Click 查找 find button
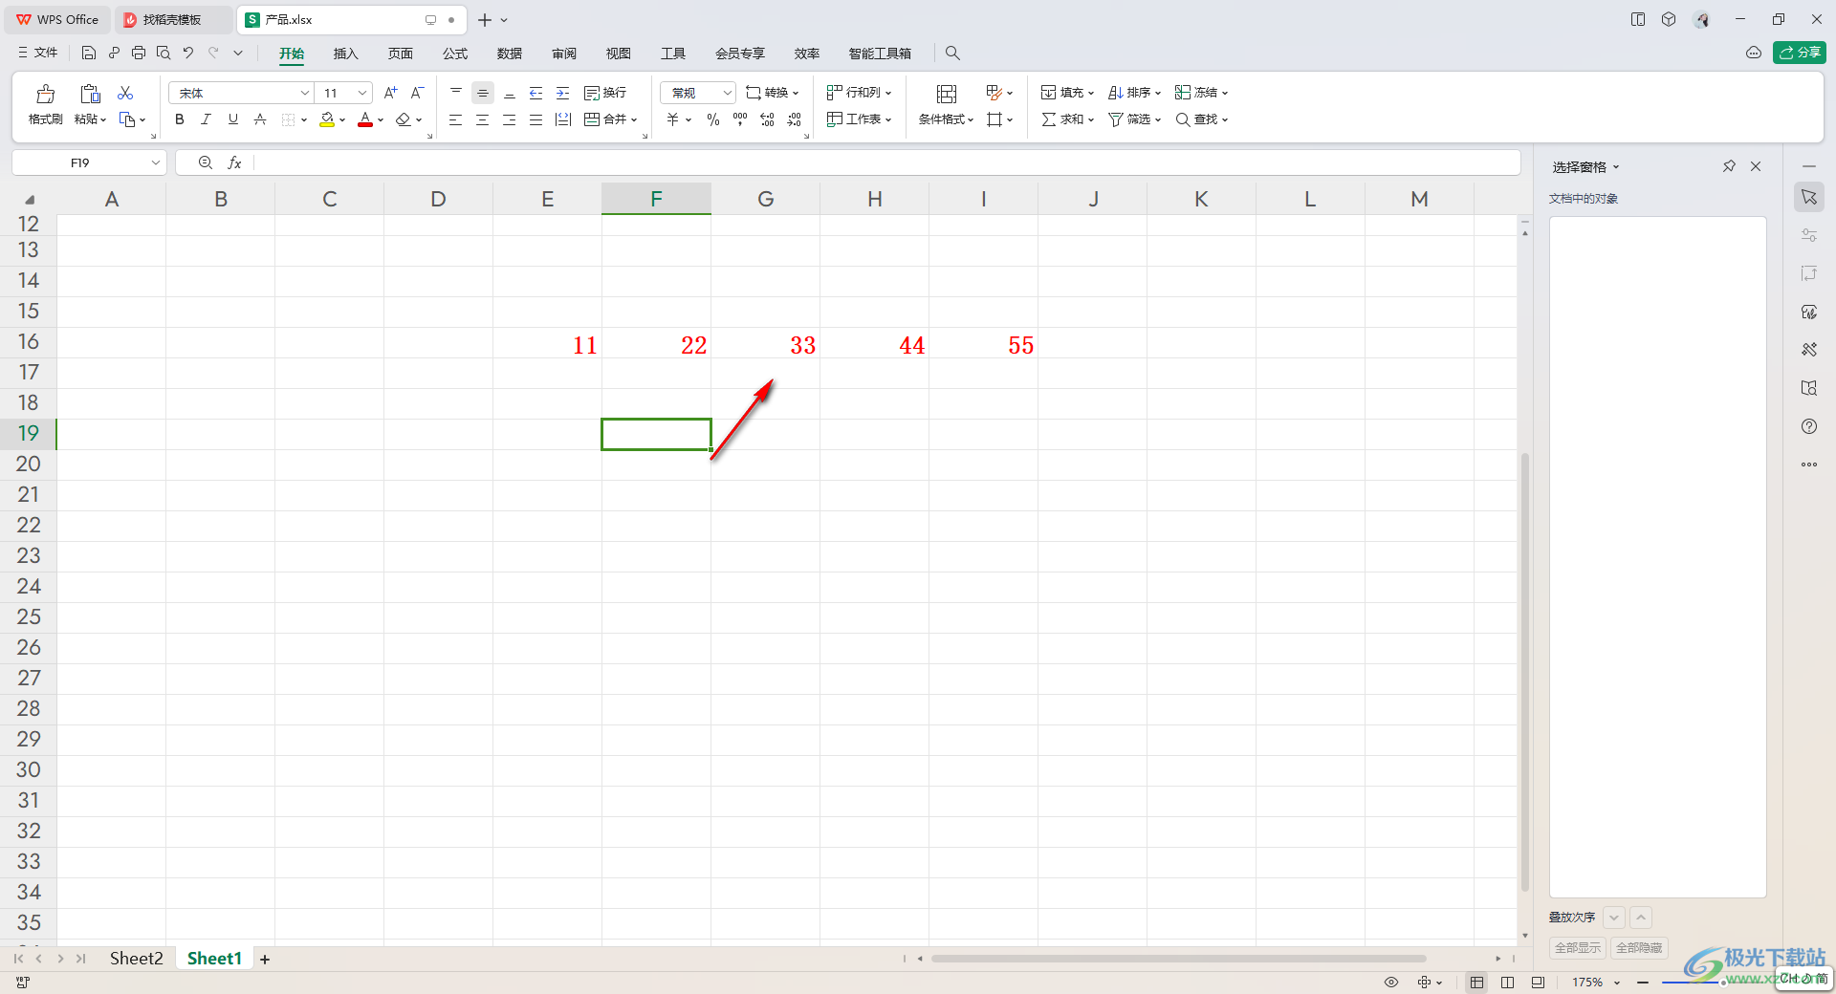Screen dimensions: 1836x994 (x=1202, y=119)
